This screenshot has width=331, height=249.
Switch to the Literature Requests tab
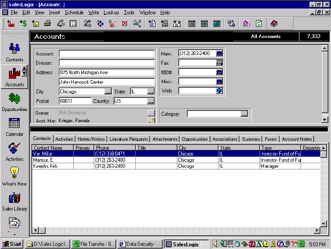pos(129,139)
